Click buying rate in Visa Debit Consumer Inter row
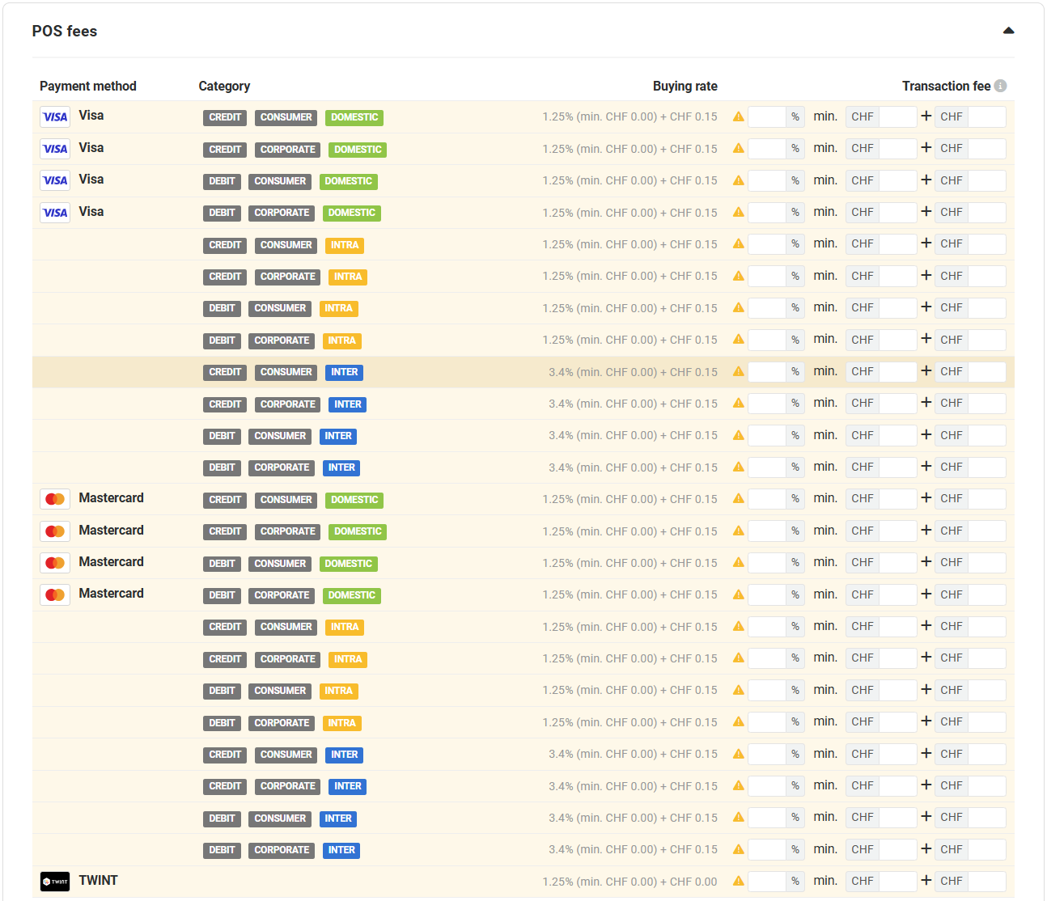 point(633,435)
